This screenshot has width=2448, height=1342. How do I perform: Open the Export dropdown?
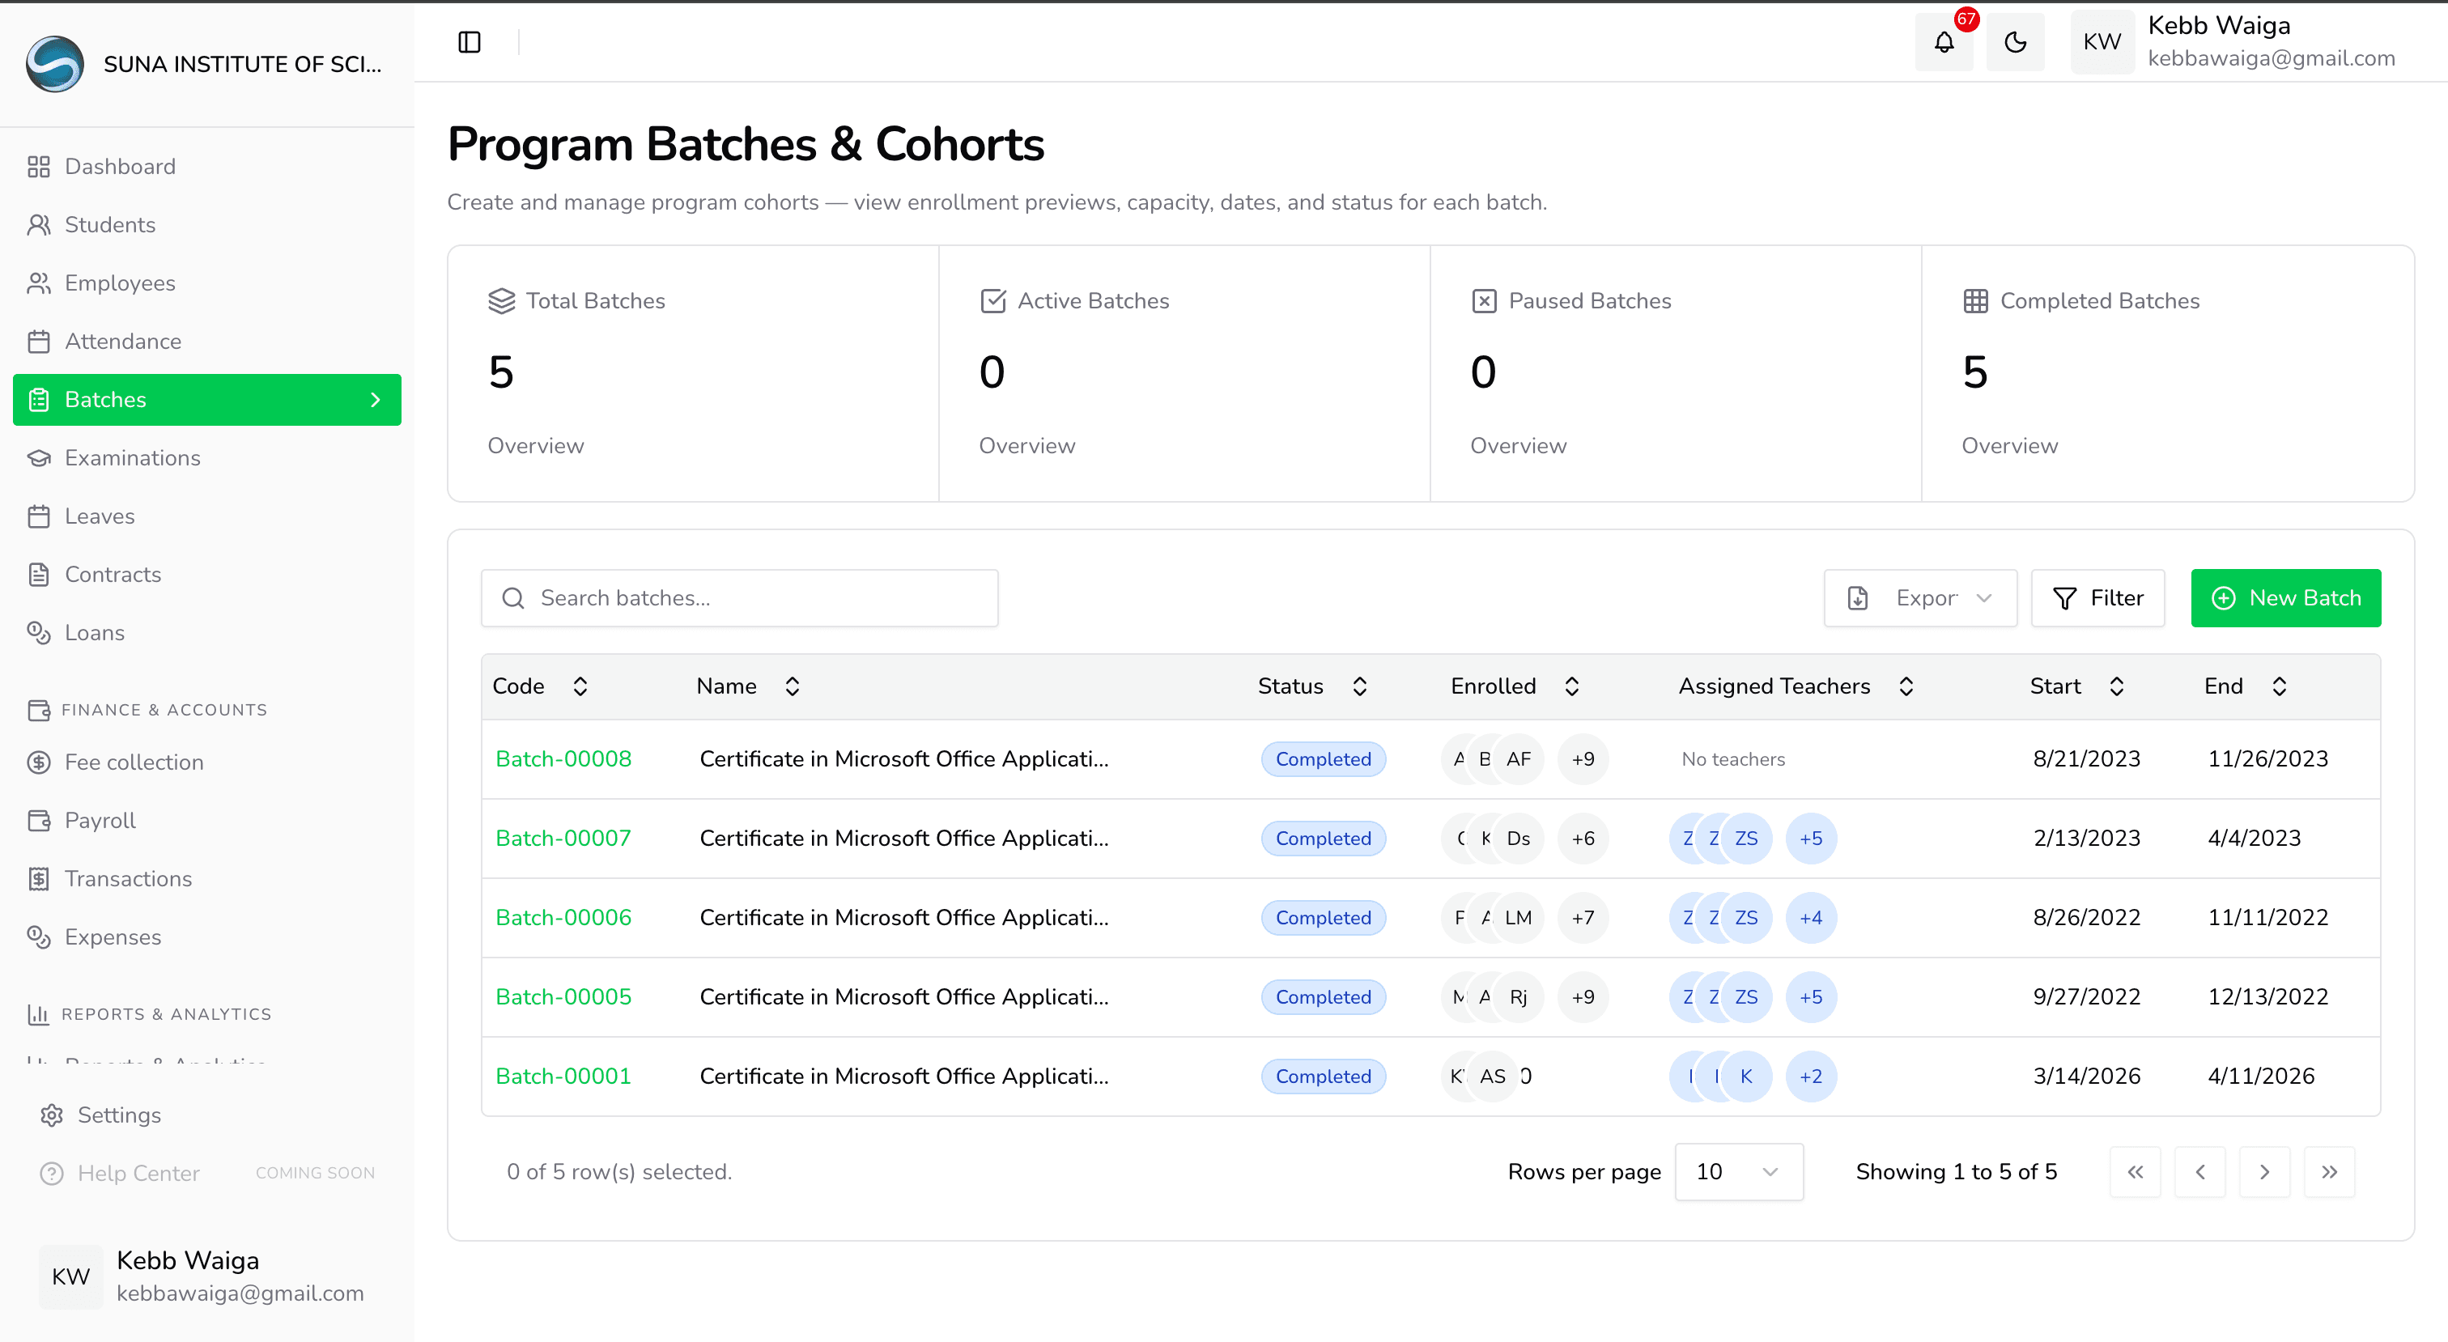1919,598
